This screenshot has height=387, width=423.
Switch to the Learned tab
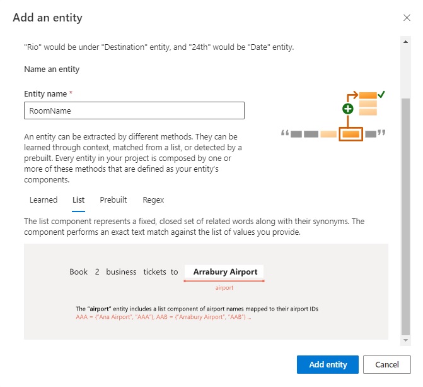[x=43, y=200]
